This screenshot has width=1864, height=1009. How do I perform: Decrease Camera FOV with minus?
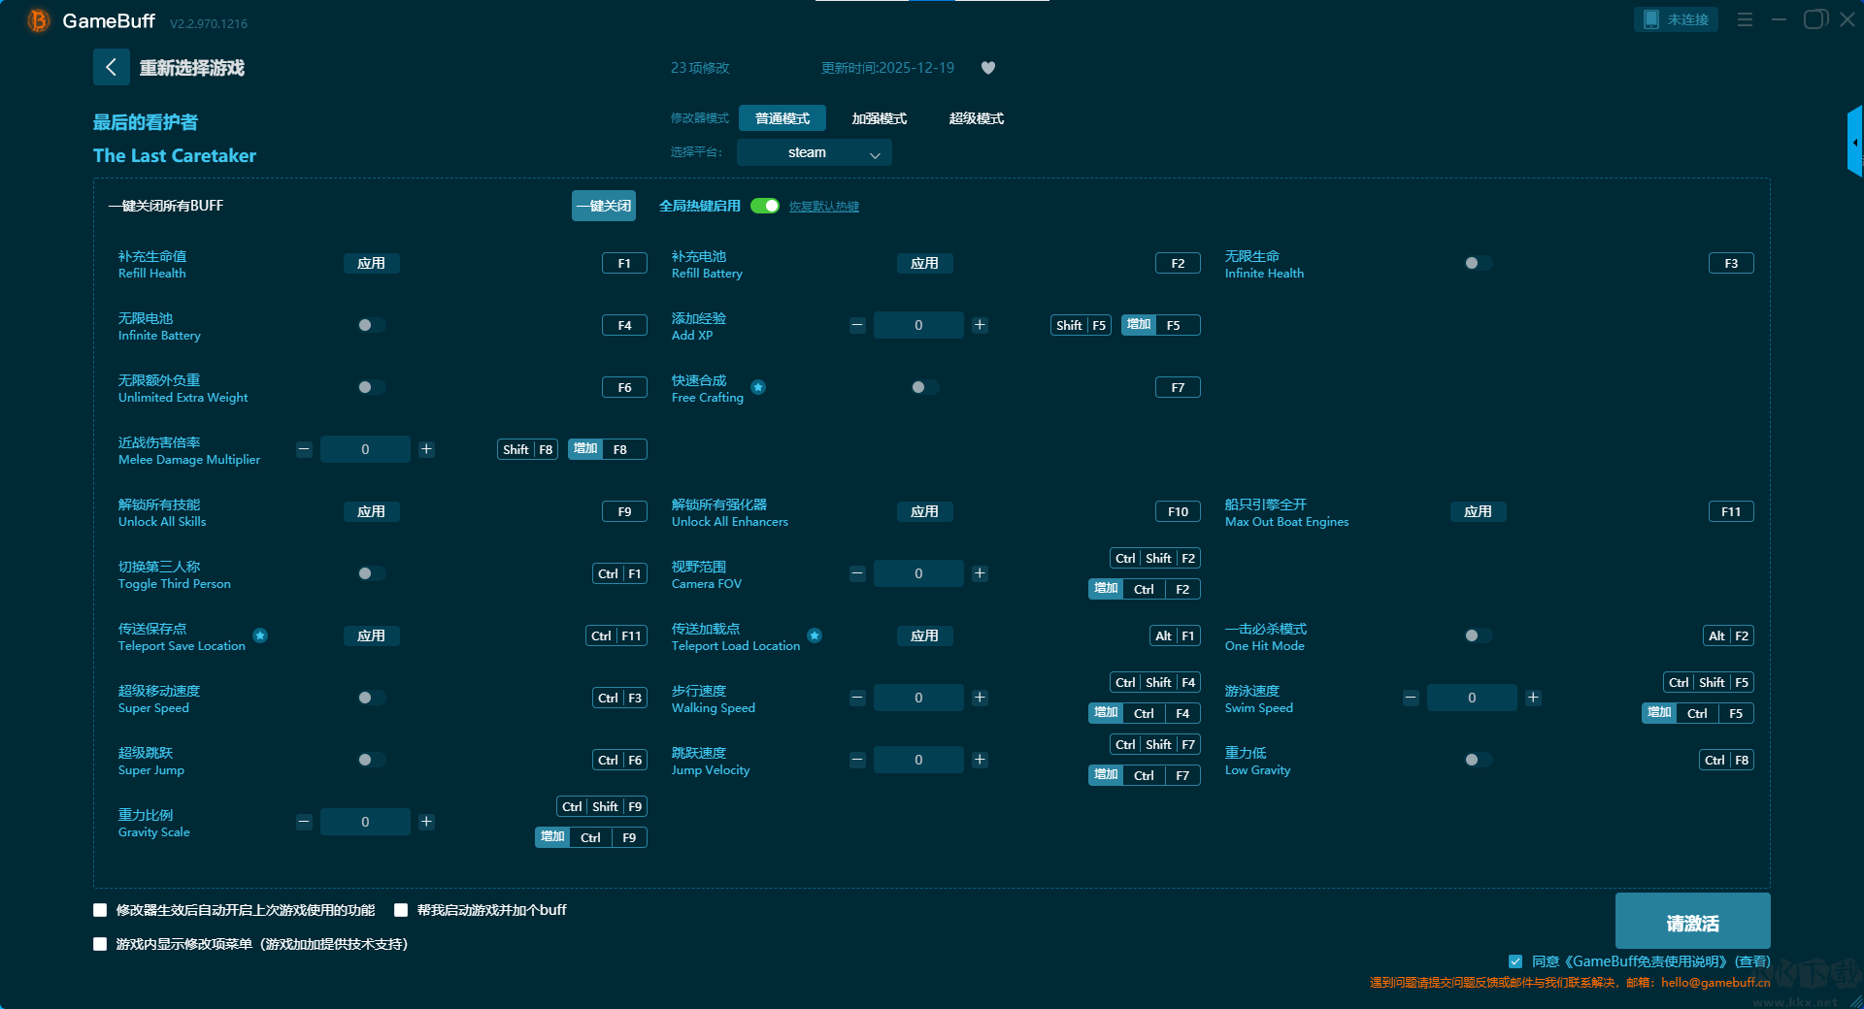857,573
